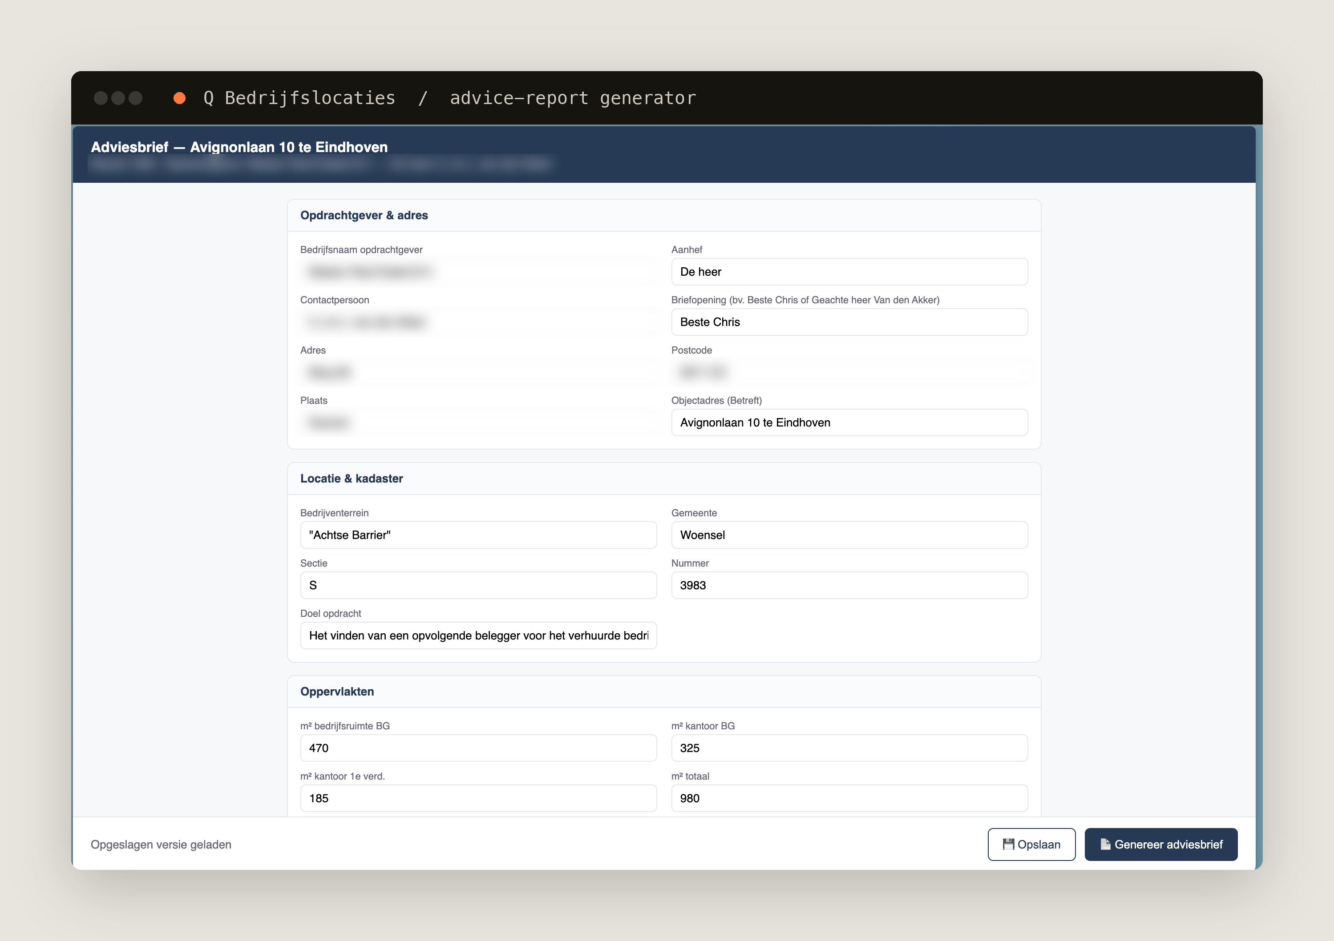Click the blurred Bedrijfsnaam opdrachtgever field
Image resolution: width=1334 pixels, height=941 pixels.
(478, 272)
